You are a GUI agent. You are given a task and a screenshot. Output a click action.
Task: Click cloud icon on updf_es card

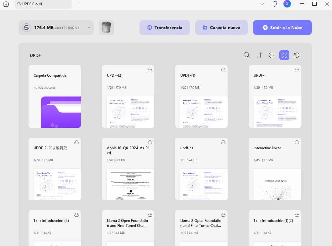pos(223,142)
